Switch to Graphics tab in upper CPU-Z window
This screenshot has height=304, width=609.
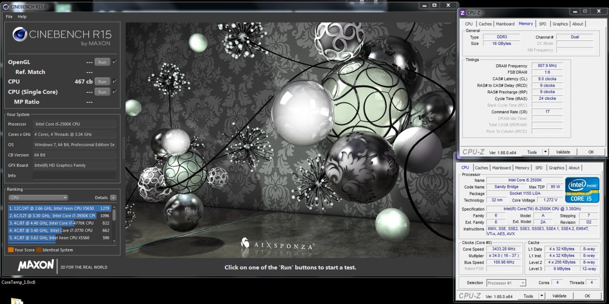560,24
